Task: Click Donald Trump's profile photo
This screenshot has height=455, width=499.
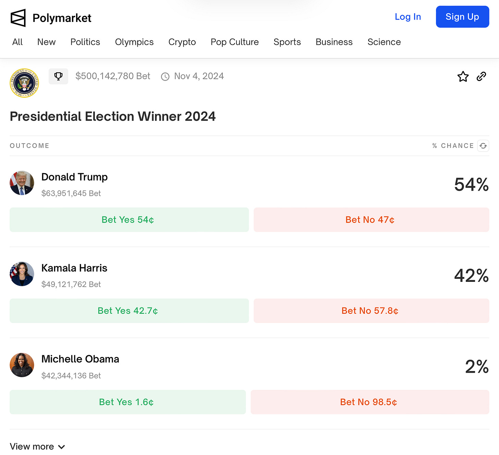Action: click(22, 183)
